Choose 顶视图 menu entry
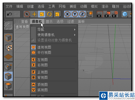This screenshot has width=135, height=100. (54, 85)
